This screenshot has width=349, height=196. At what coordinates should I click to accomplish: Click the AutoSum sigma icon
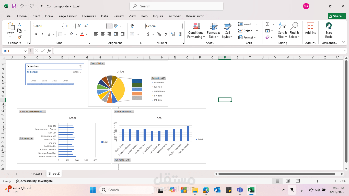(267, 24)
